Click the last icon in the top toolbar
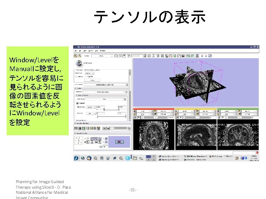Image resolution: width=266 pixels, height=199 pixels. (210, 56)
